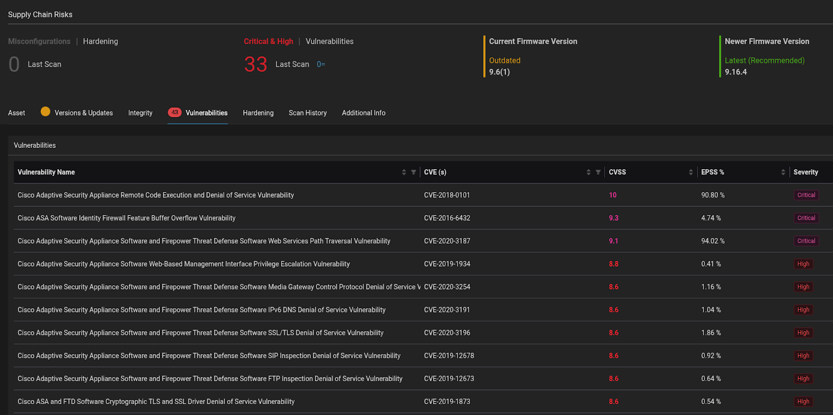Click firmware version 9.16.4
833x415 pixels.
[x=736, y=72]
